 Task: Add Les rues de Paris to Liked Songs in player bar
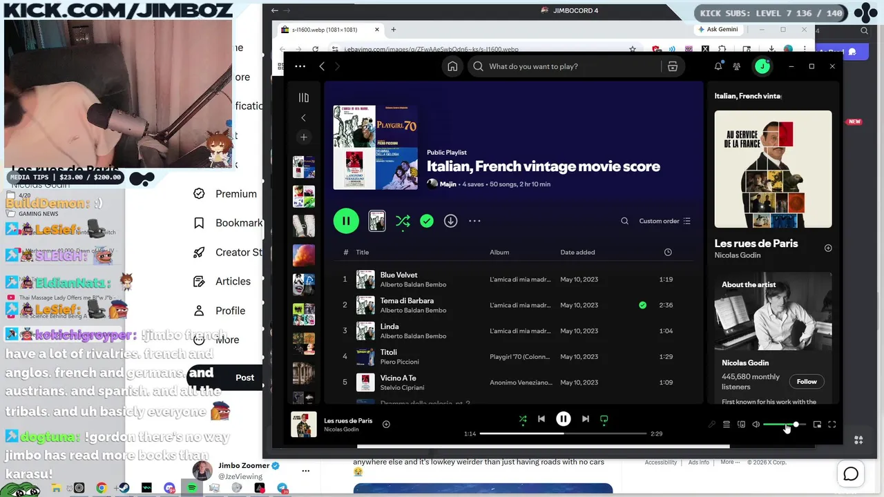pos(386,424)
